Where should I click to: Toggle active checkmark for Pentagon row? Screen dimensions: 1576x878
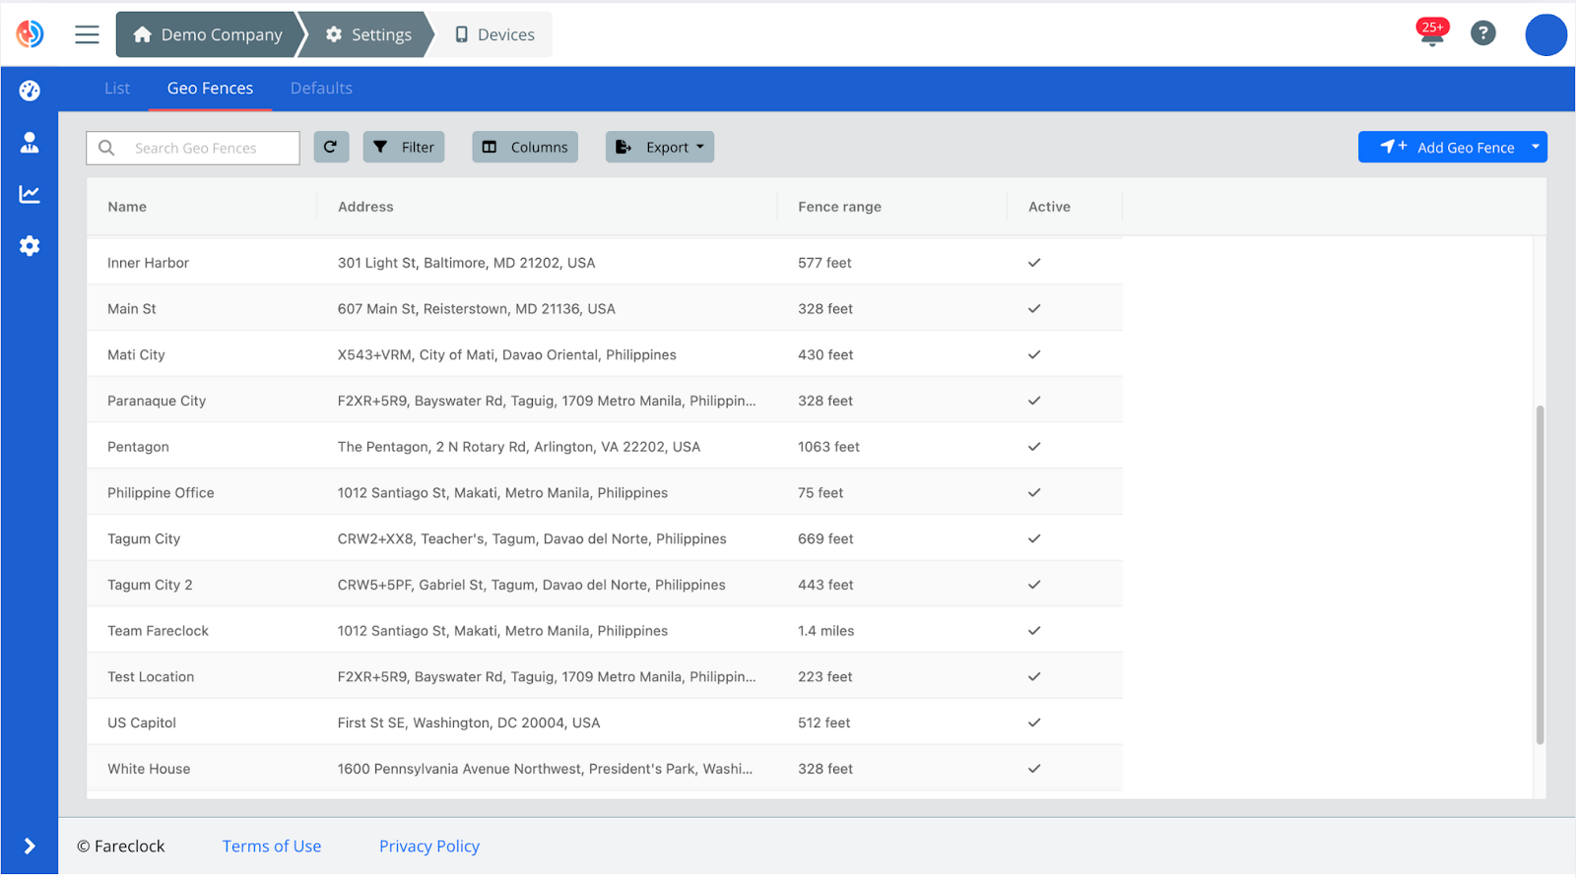click(1033, 447)
